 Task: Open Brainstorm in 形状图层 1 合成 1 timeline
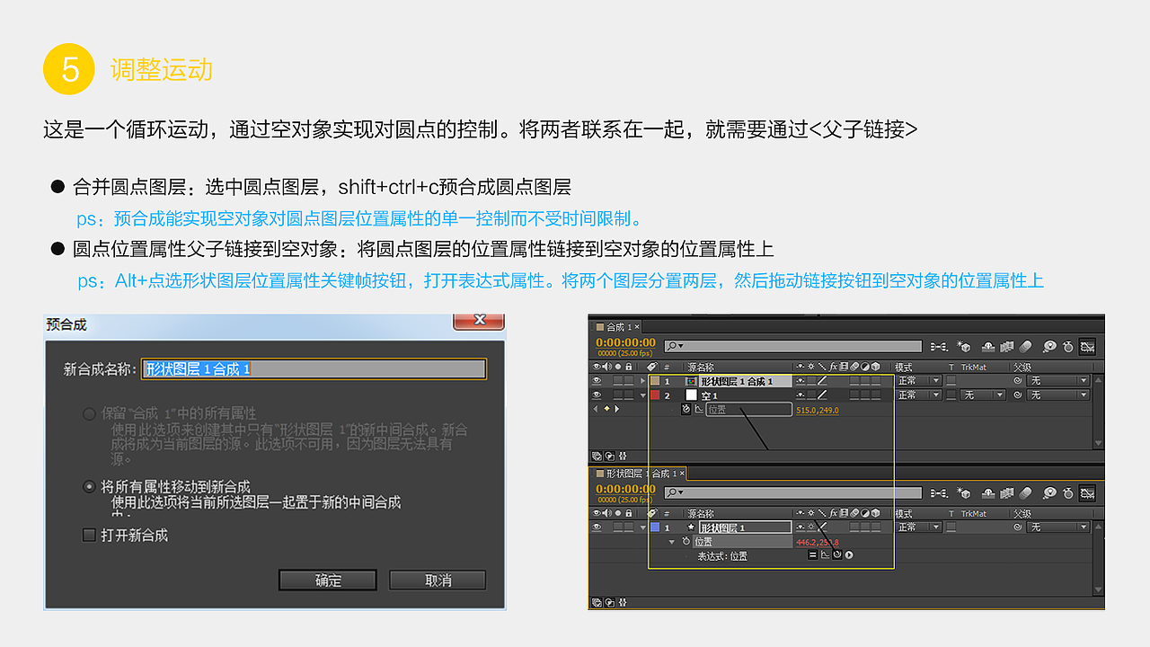coord(1050,493)
